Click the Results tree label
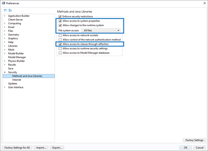The width and height of the screenshot is (208, 151). click(12, 65)
